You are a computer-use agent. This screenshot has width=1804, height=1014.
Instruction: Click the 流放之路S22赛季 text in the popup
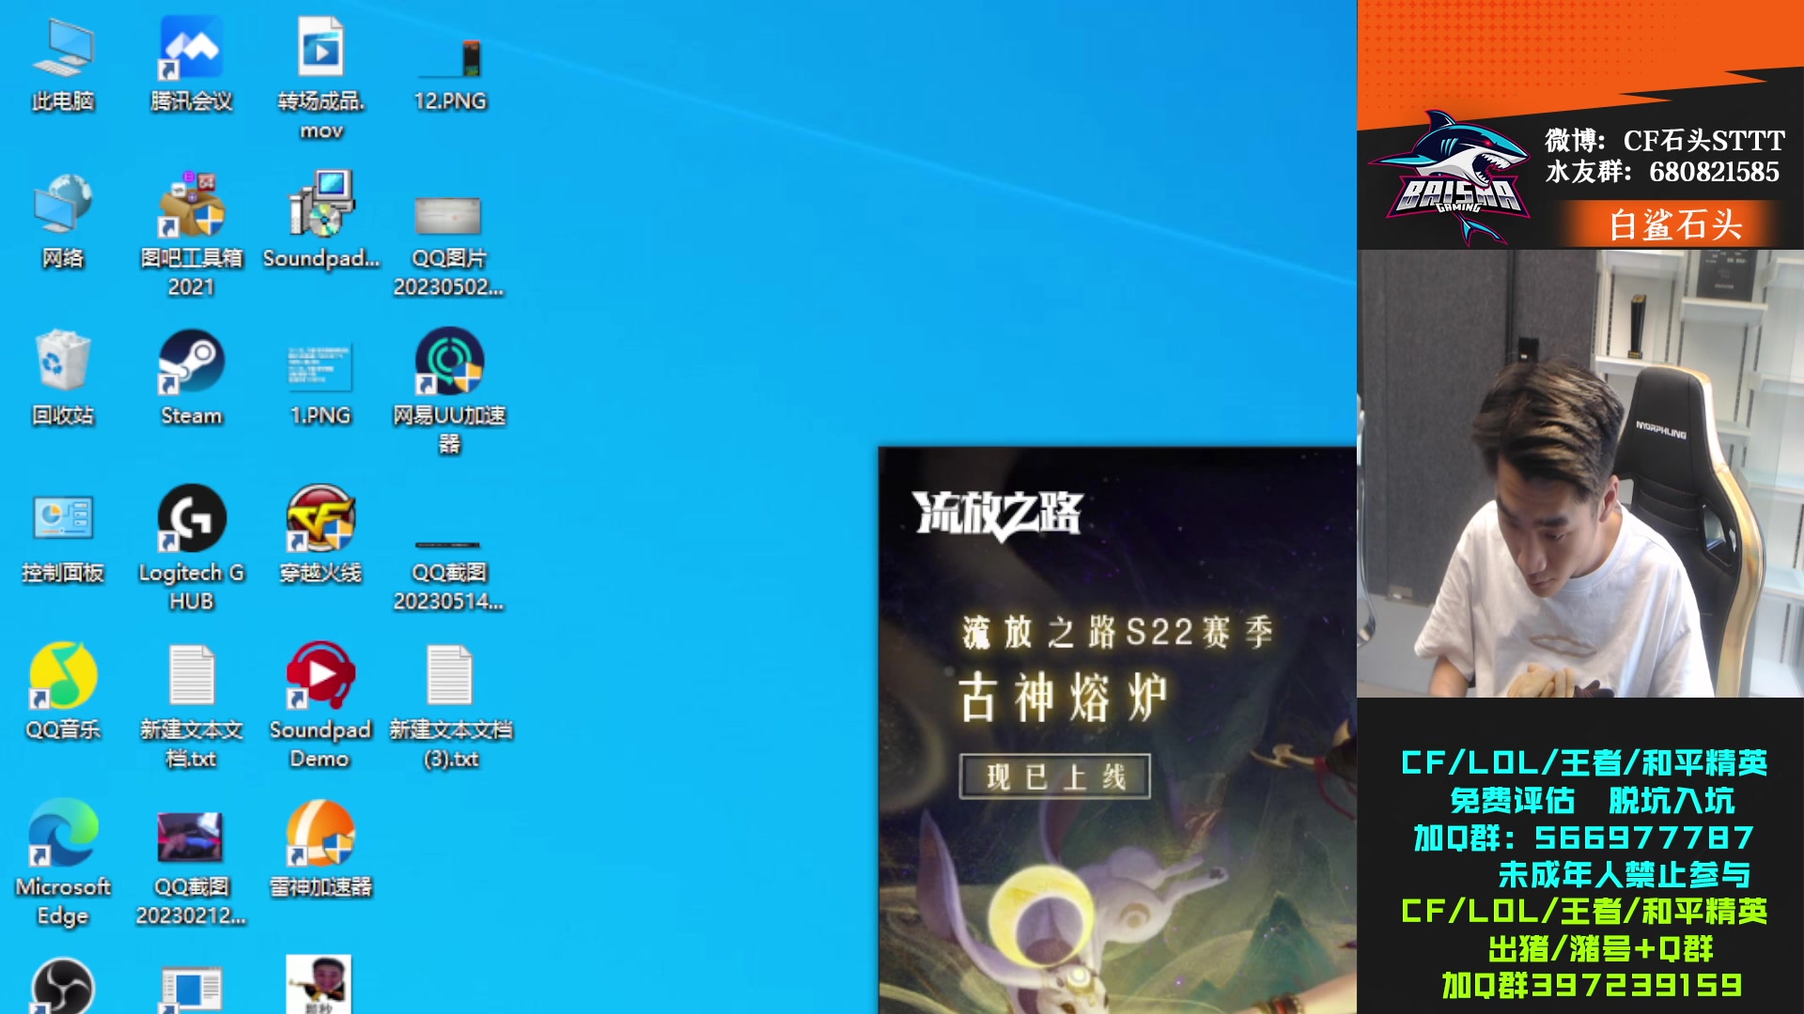pyautogui.click(x=1117, y=632)
